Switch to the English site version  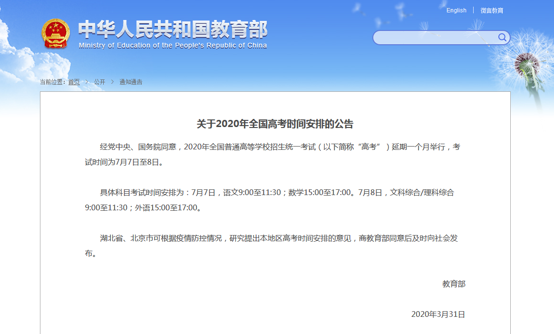point(456,10)
